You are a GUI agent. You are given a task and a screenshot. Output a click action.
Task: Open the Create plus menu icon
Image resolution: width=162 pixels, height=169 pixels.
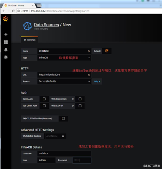[x=6, y=34]
